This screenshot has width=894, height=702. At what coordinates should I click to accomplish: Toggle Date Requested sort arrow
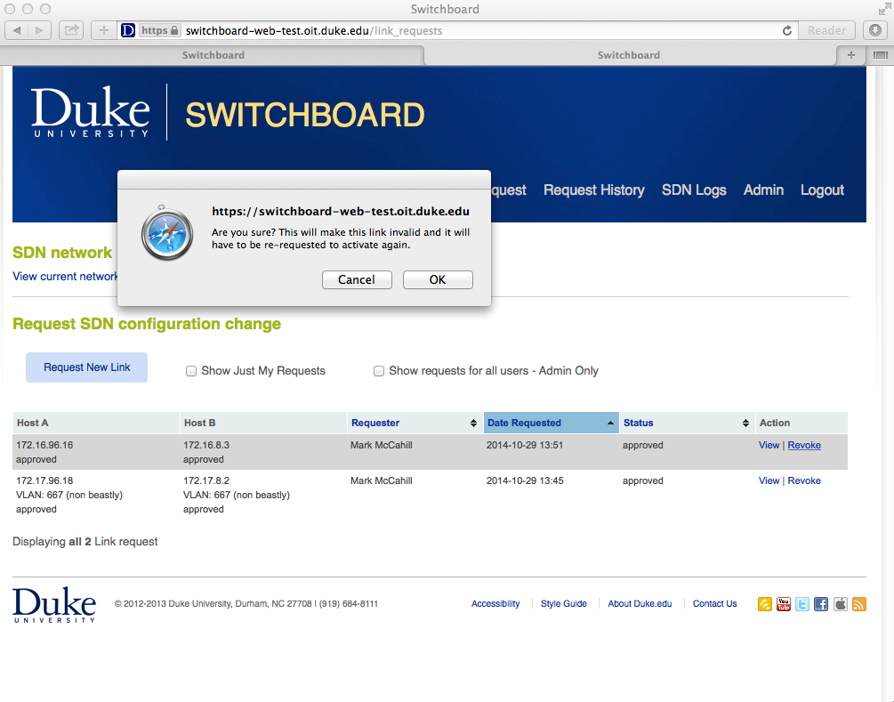point(610,423)
